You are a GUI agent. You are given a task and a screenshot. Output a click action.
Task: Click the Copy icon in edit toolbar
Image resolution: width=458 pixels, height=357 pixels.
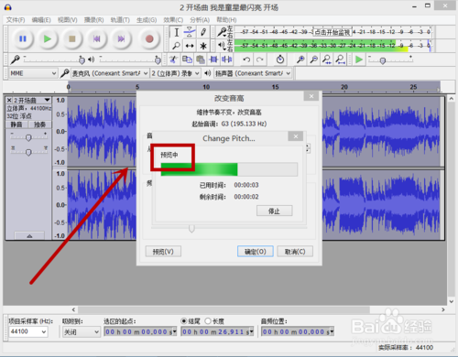click(187, 59)
